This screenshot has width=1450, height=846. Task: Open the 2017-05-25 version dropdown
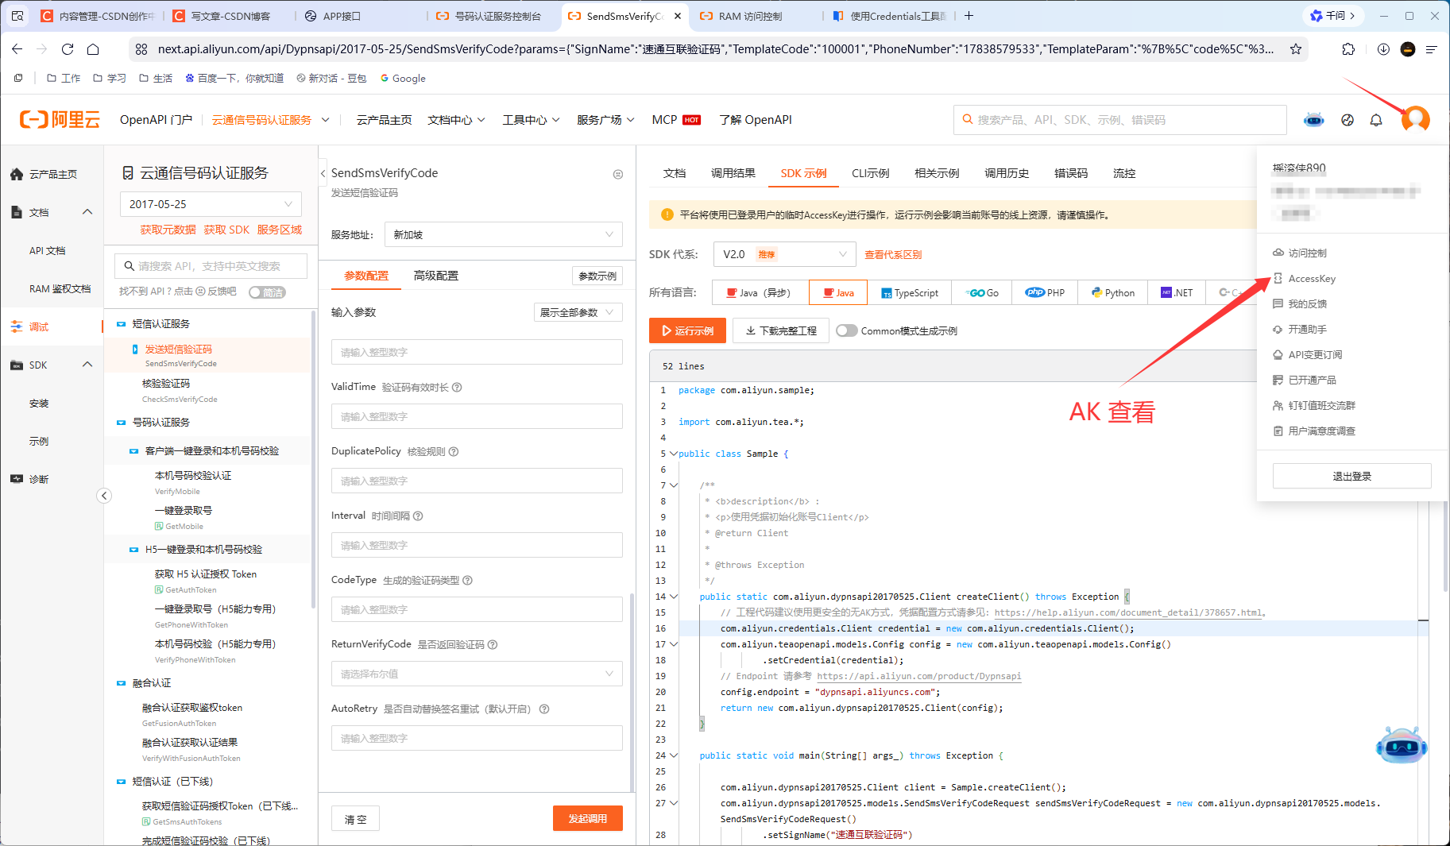[211, 204]
